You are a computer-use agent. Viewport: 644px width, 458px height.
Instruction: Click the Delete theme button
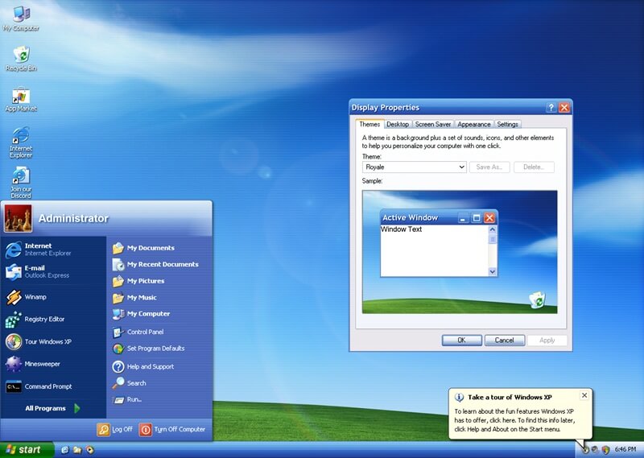pos(534,167)
